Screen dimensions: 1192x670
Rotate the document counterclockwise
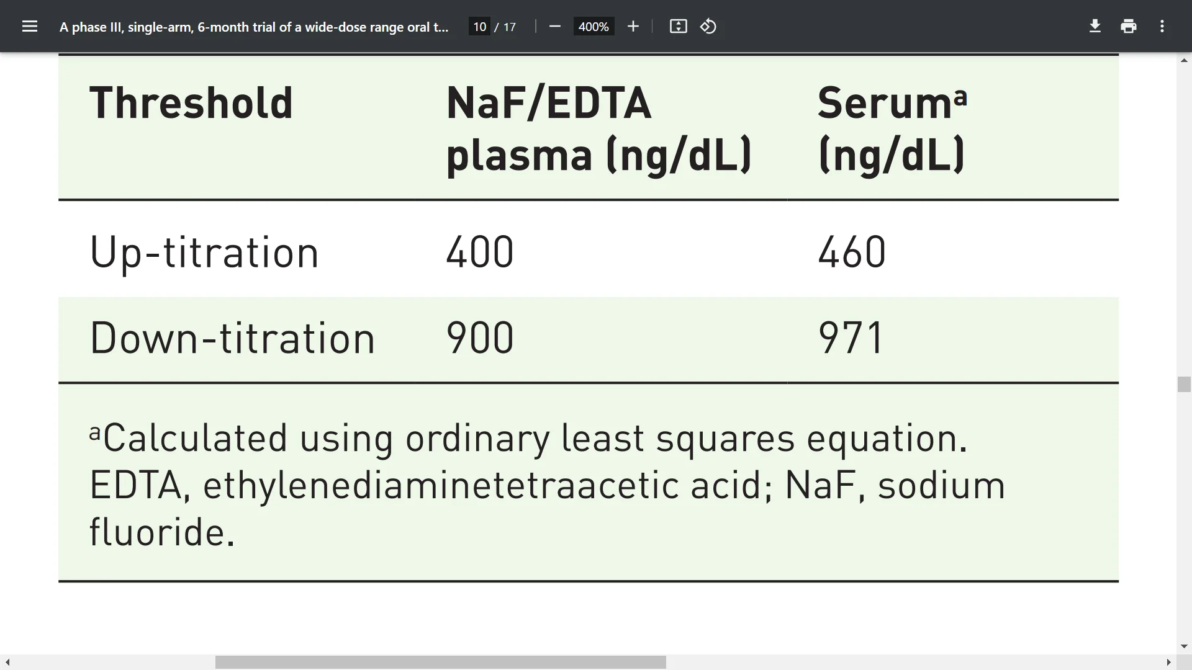point(708,27)
